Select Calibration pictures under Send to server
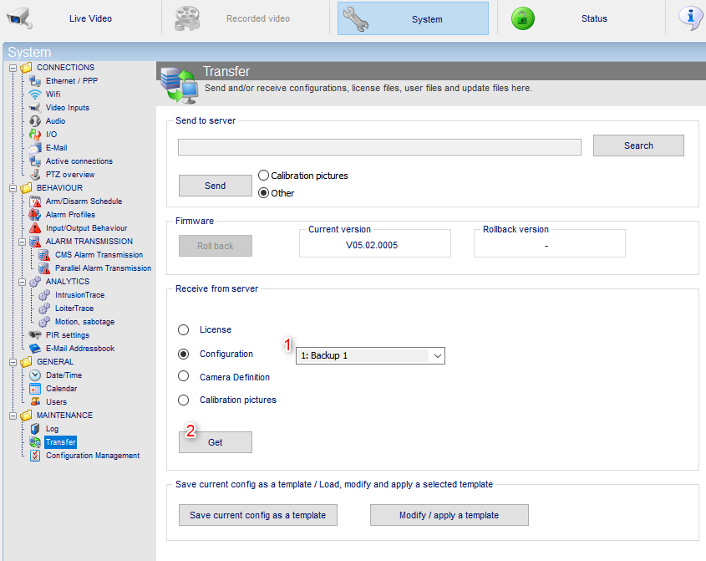This screenshot has height=561, width=706. [263, 176]
